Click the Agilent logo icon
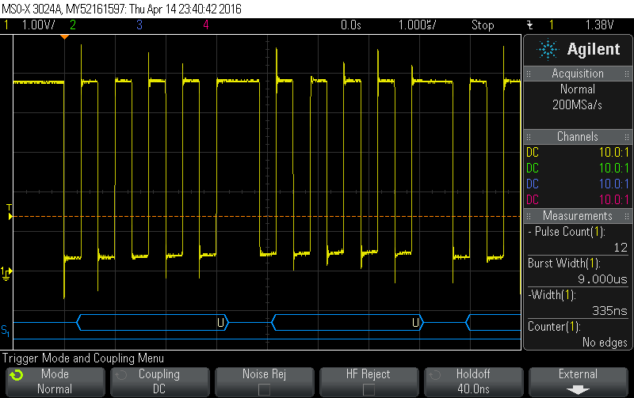The height and width of the screenshot is (398, 634). [548, 50]
